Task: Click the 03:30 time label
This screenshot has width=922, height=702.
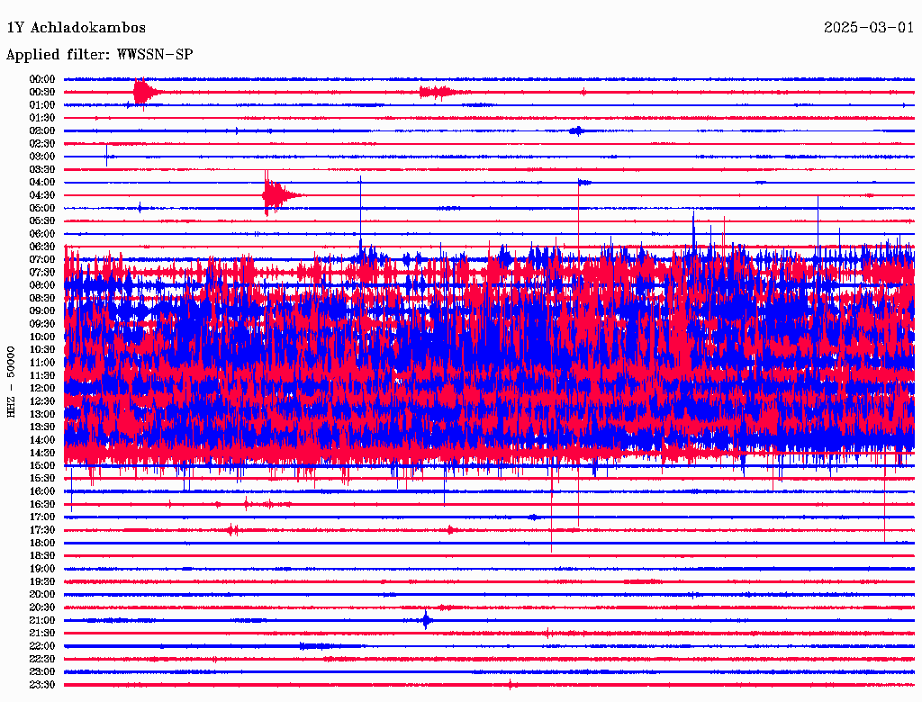Action: point(42,170)
